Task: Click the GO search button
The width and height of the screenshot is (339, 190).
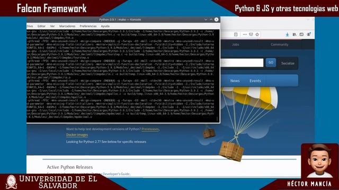Action: coord(271,62)
